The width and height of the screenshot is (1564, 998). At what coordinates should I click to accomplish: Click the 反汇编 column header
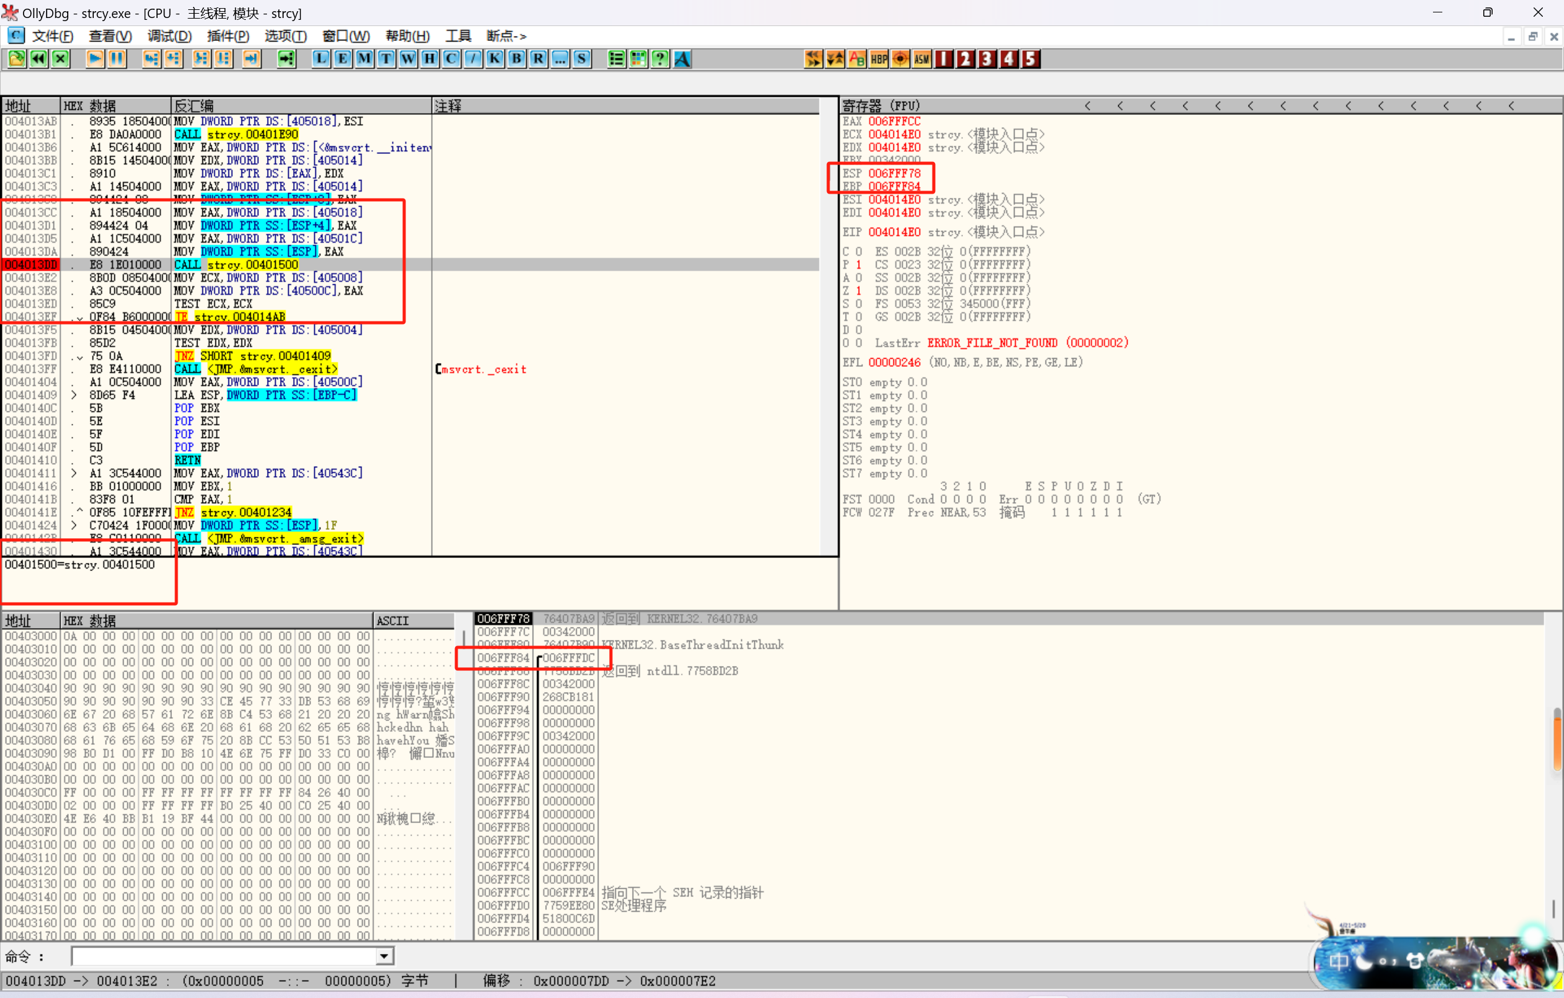[301, 105]
